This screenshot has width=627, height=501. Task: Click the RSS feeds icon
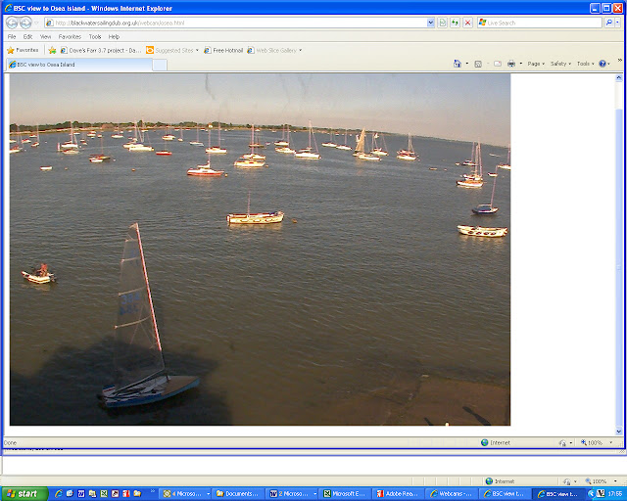point(478,64)
